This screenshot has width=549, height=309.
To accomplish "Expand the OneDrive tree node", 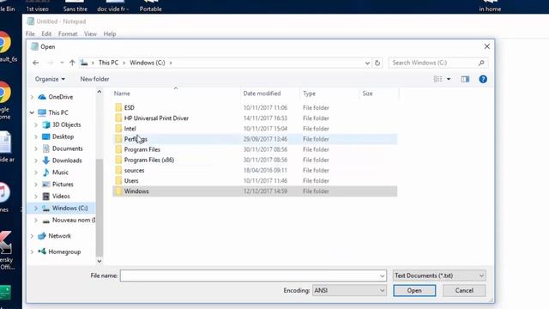I will point(33,97).
